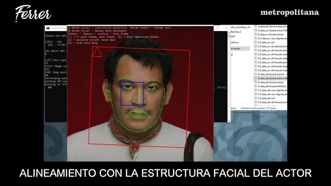This screenshot has height=186, width=331.
Task: Select '4.1) data_src view aligned result' file
Action: (x=270, y=38)
